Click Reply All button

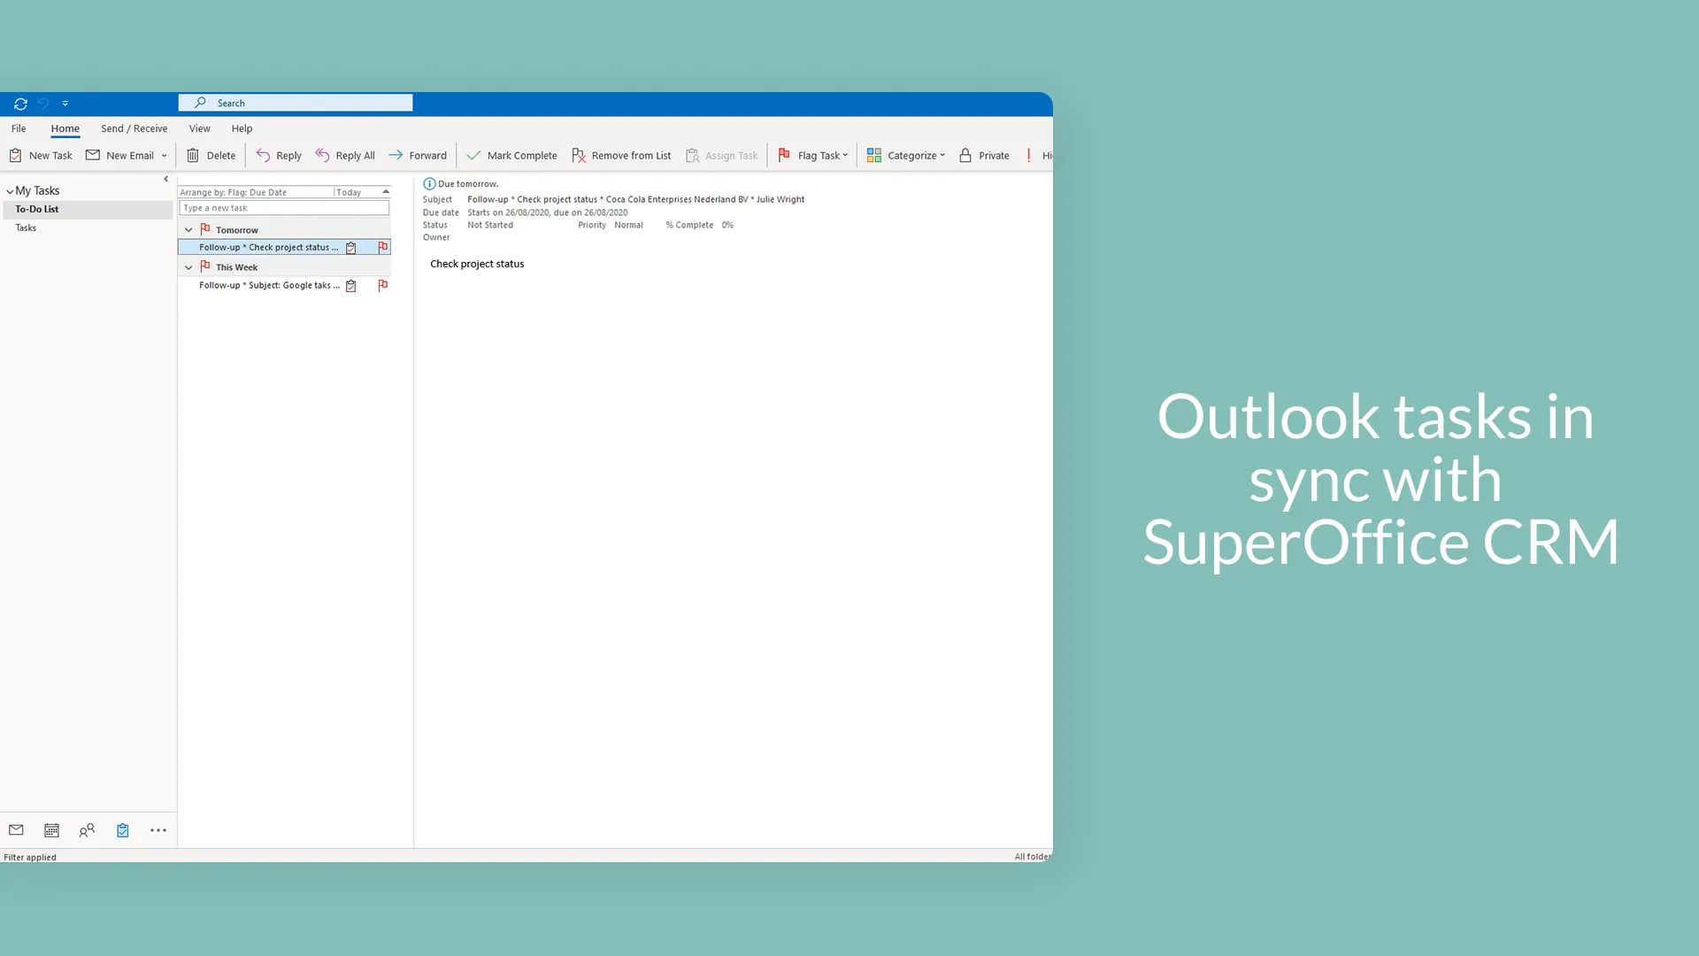point(345,156)
